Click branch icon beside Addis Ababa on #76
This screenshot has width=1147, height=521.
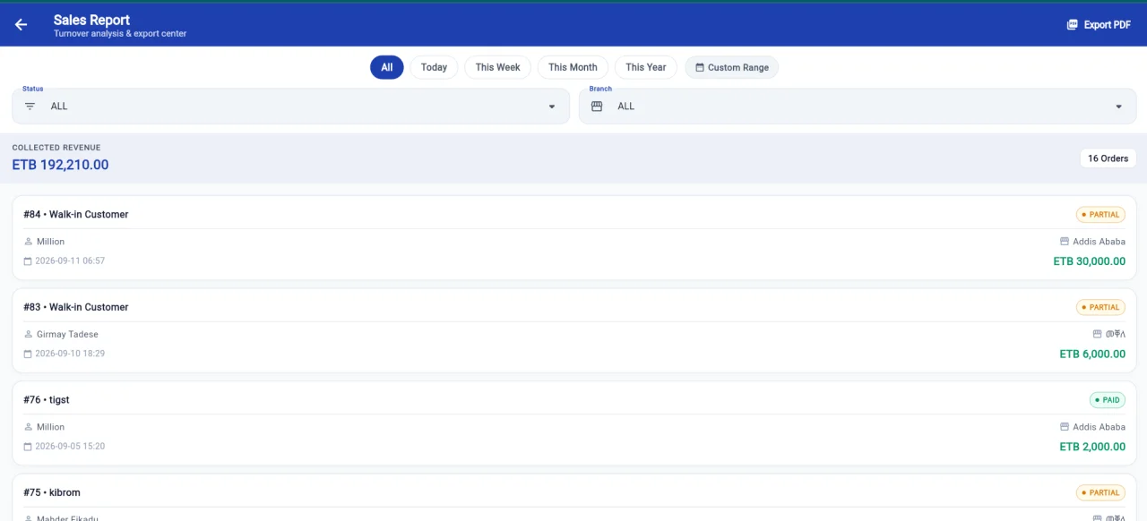click(1065, 427)
